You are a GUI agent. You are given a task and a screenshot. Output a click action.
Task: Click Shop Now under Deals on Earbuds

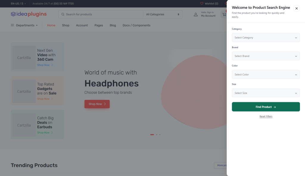point(45,133)
